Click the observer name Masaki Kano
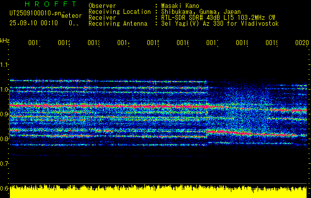311x198 pixels. 180,5
